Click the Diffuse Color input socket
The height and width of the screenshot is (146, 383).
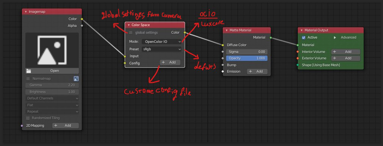[x=223, y=45]
